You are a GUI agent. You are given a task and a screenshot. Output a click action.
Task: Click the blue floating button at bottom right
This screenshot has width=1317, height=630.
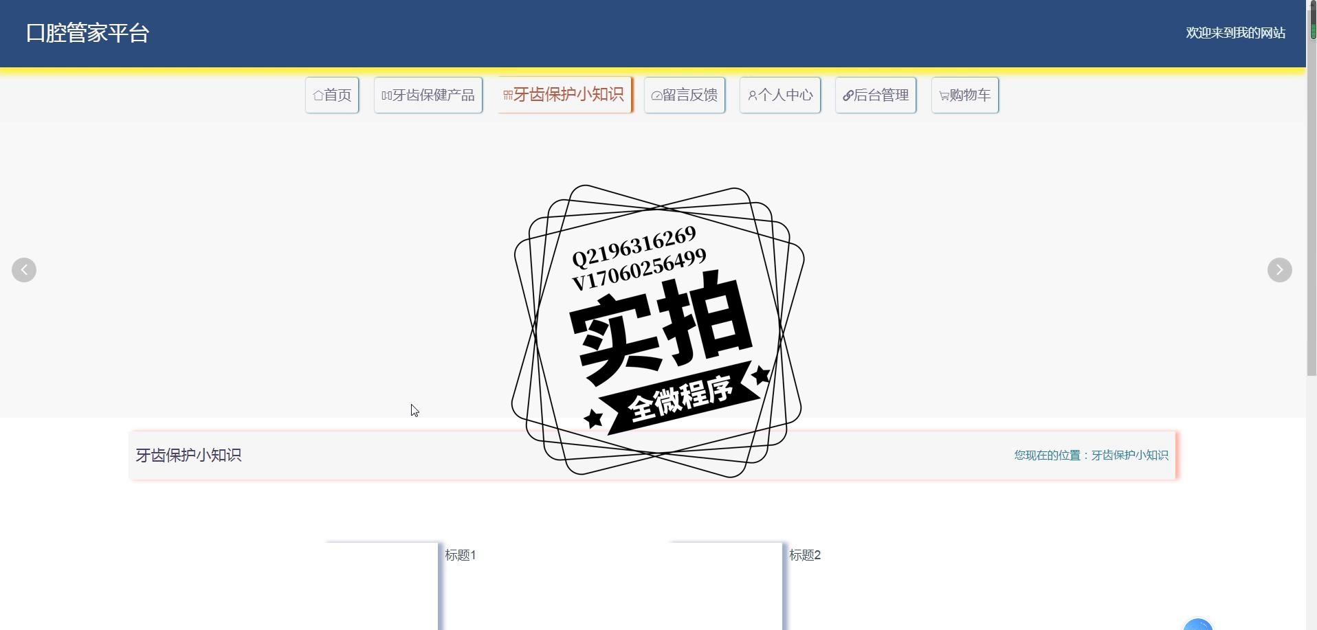(1198, 624)
